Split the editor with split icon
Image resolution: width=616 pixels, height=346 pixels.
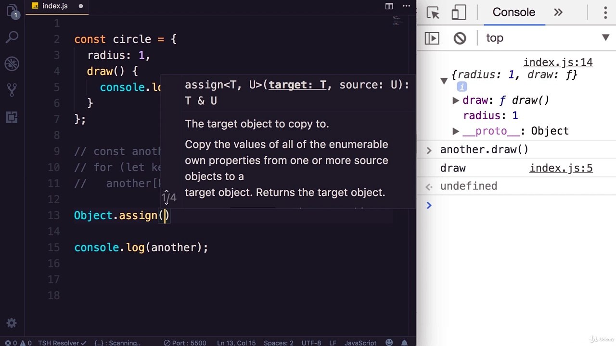point(389,6)
